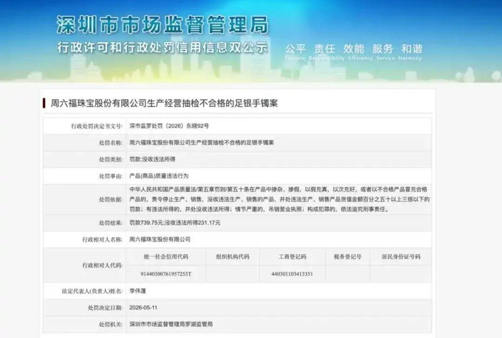Image resolution: width=502 pixels, height=338 pixels.
Task: Click the 和谐 slogan word in banner
Action: [x=412, y=49]
